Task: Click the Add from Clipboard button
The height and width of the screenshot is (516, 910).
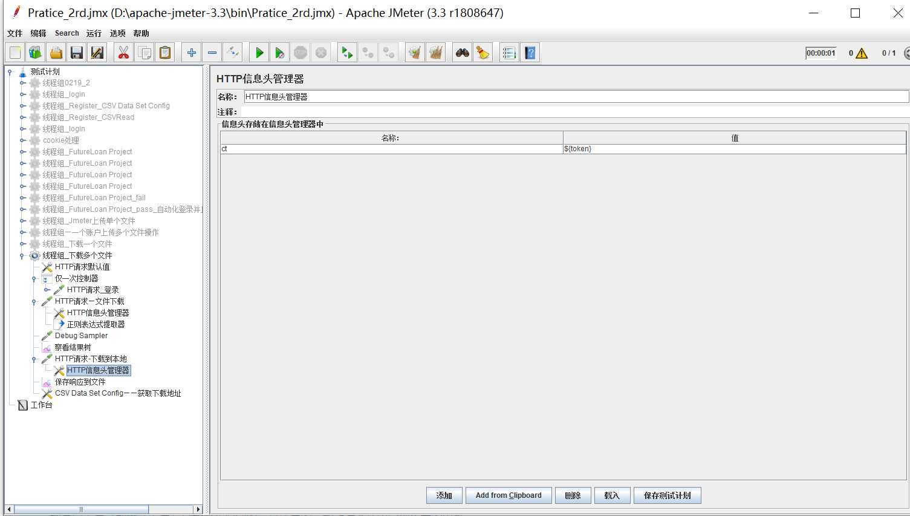Action: [509, 495]
